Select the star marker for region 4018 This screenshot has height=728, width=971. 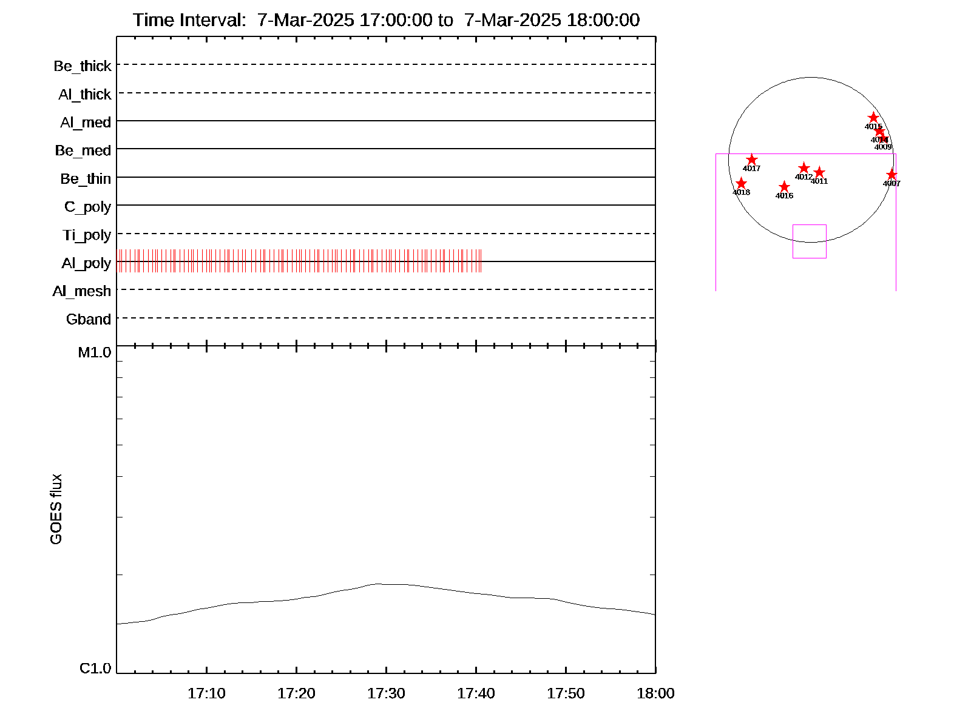(741, 183)
